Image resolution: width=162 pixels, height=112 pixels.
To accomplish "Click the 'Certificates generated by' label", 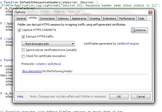I will coord(100,44).
